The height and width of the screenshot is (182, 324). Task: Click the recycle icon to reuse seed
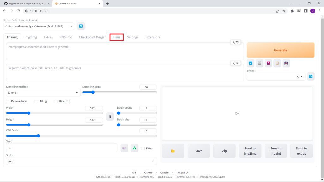134,148
